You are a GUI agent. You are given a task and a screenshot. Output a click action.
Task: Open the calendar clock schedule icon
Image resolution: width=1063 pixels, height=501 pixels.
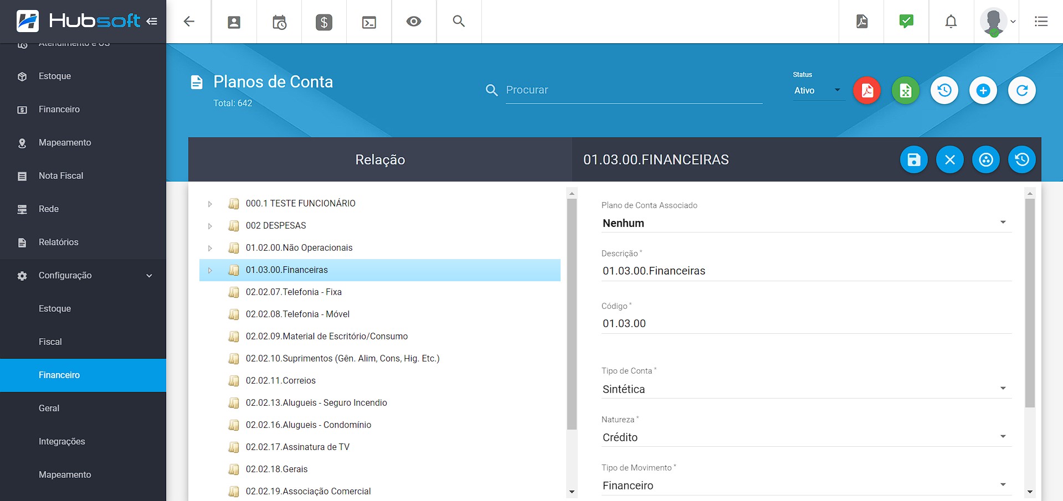tap(279, 22)
